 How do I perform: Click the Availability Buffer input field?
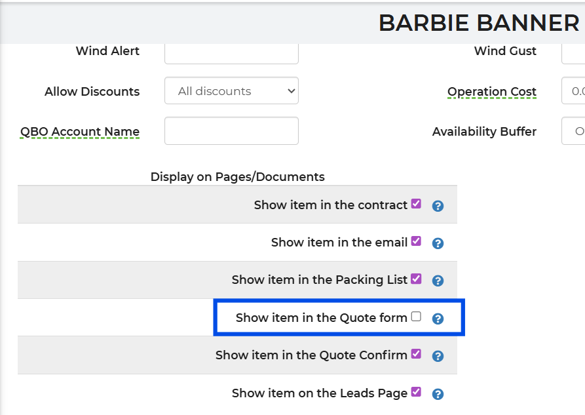[x=573, y=131]
